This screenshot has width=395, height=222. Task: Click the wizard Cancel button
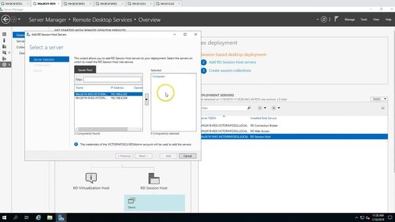click(x=188, y=156)
